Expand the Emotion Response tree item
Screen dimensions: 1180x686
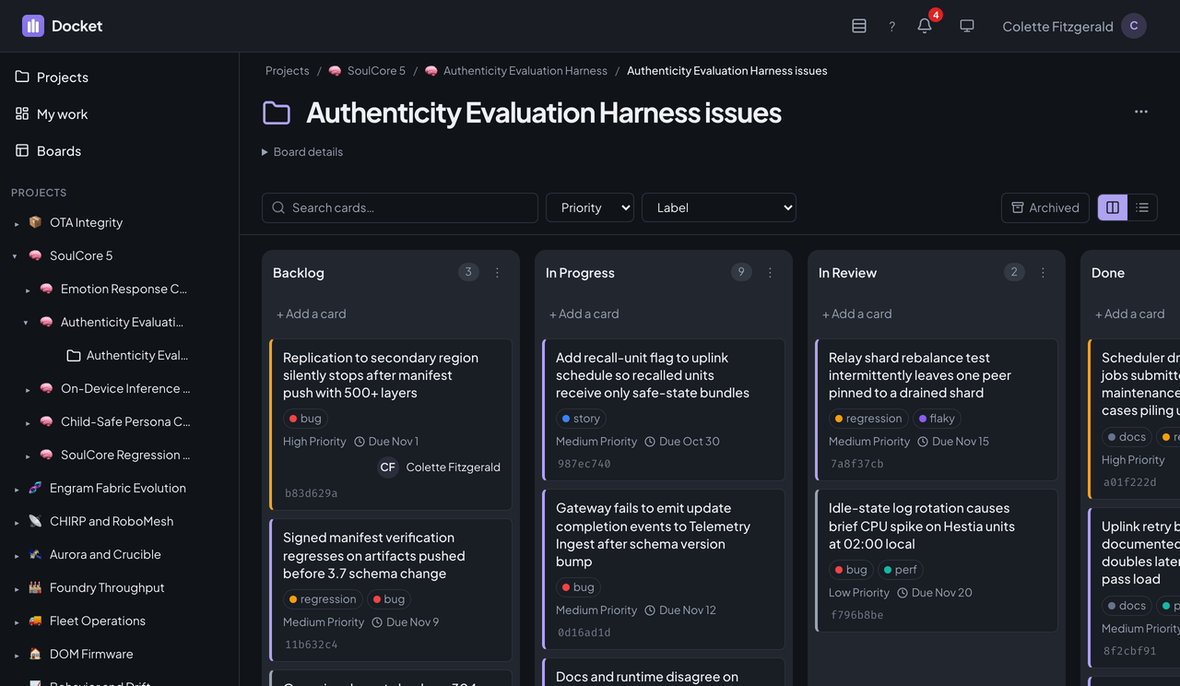(x=27, y=290)
